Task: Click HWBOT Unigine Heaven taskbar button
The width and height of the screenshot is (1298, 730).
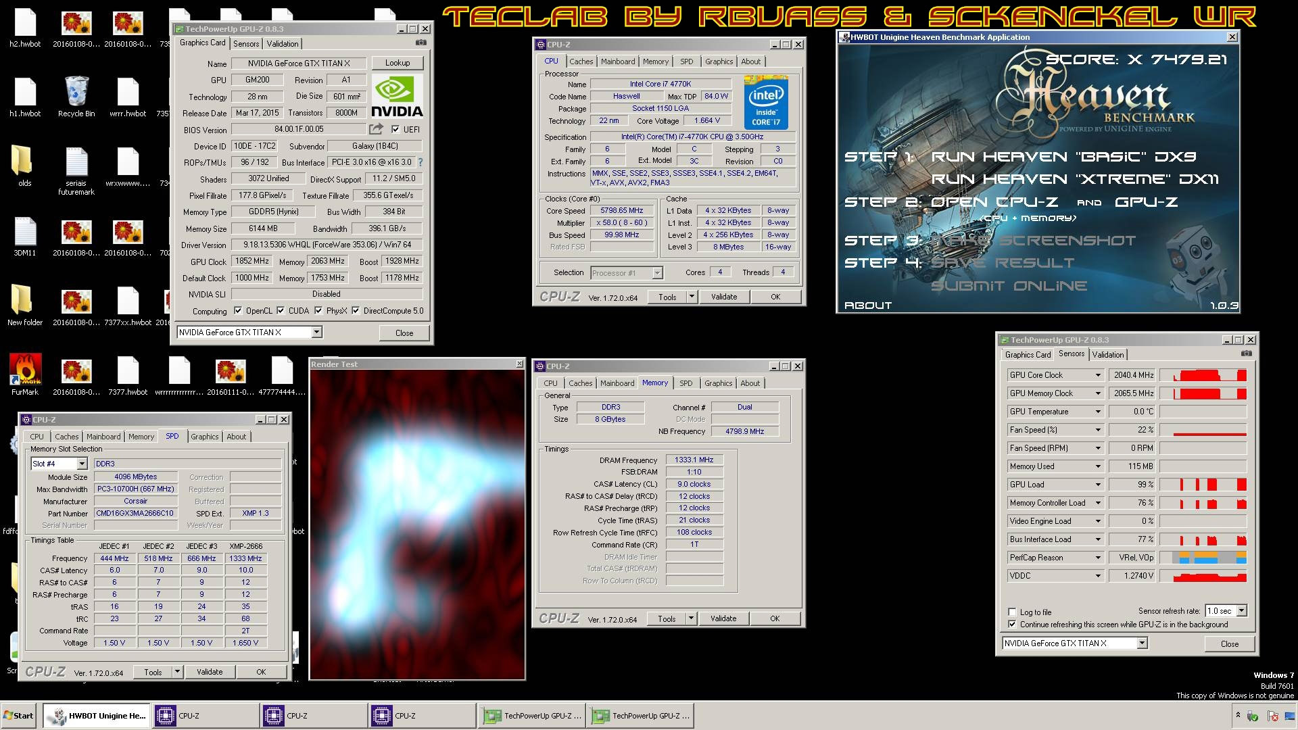Action: (x=96, y=715)
